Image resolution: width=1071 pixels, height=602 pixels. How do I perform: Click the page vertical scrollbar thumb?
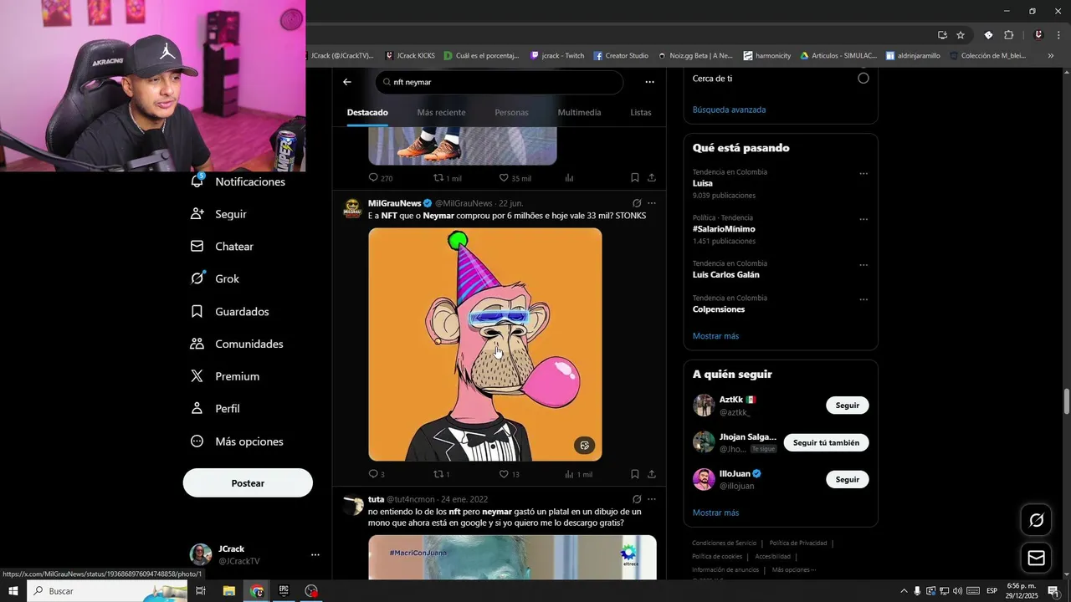[x=1067, y=401]
